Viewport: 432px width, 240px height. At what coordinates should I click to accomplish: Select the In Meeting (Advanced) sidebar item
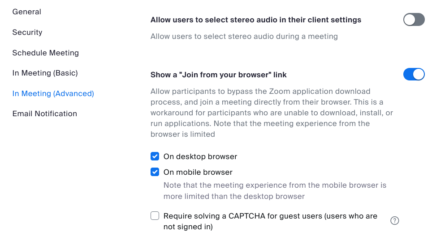pos(53,93)
